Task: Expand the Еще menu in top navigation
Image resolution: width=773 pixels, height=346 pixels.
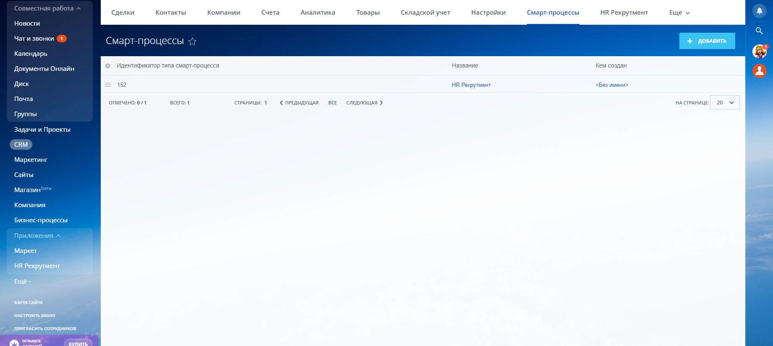Action: pos(679,13)
